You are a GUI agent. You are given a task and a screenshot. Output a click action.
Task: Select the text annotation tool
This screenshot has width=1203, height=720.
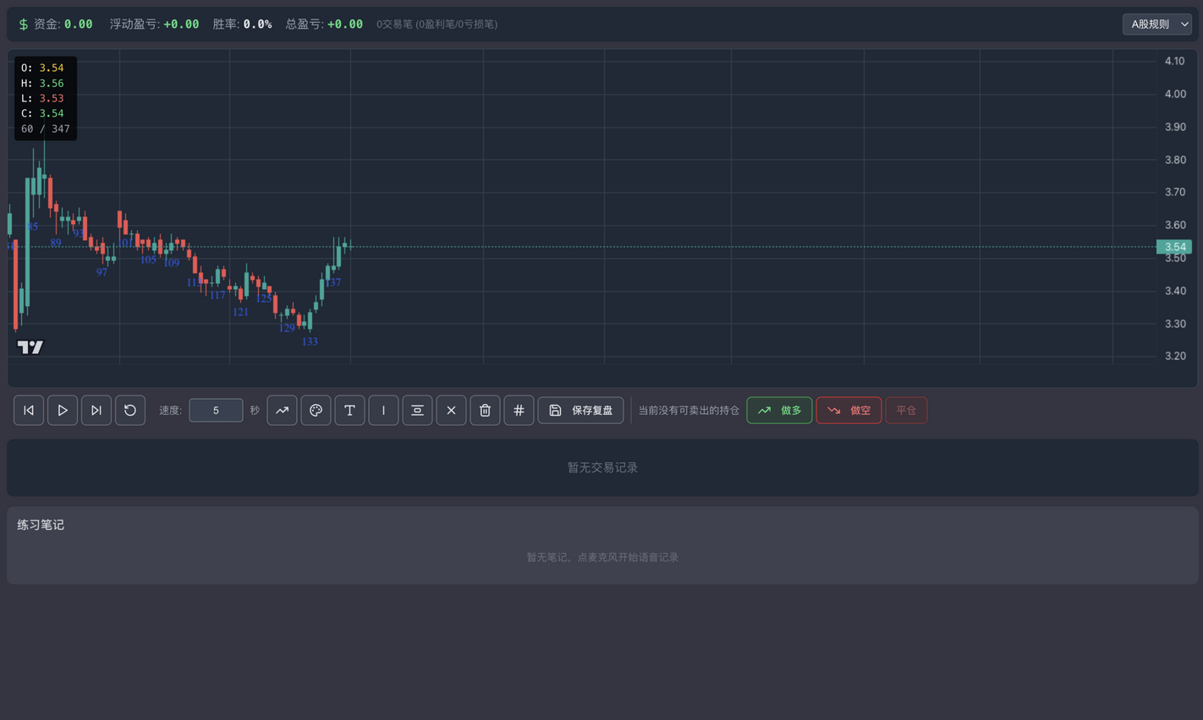tap(350, 411)
